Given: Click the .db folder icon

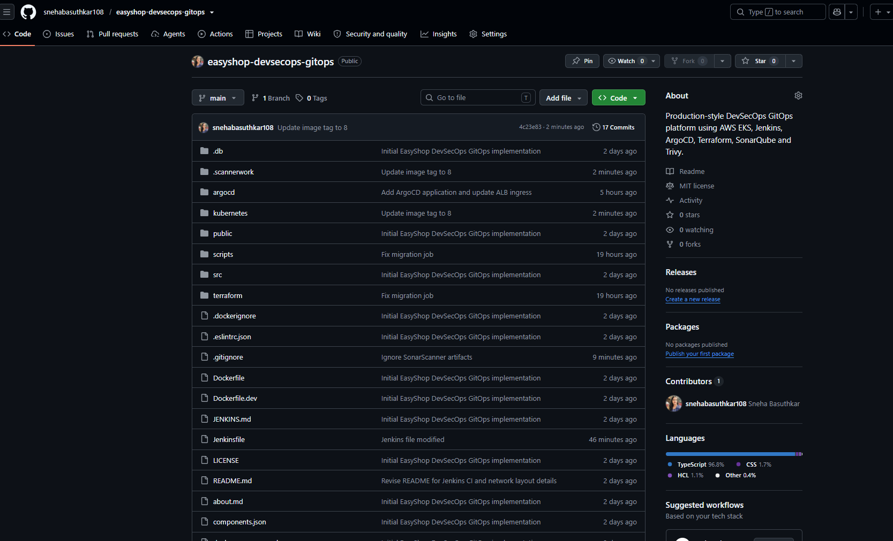Looking at the screenshot, I should [204, 151].
